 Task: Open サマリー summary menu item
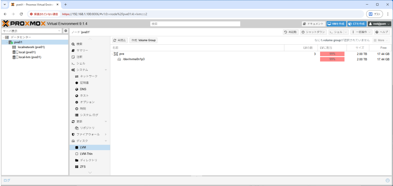[90, 50]
